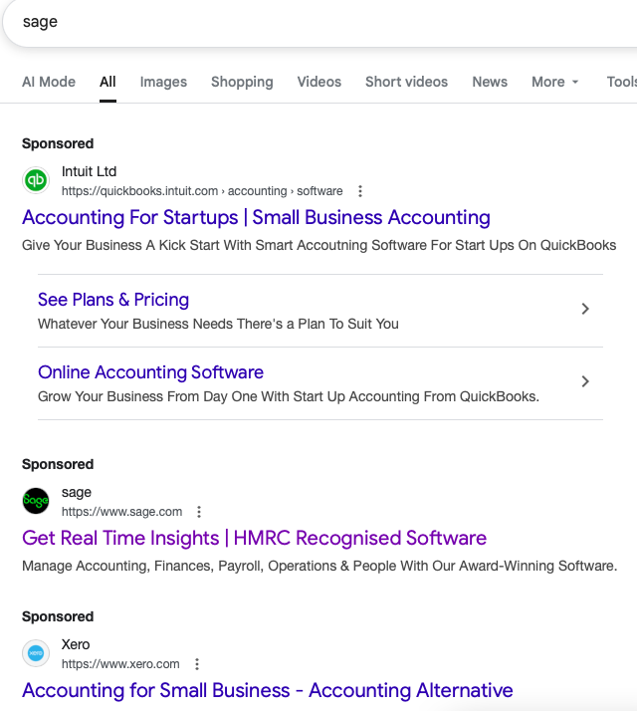Open Accounting For Startups QuickBooks link
Screen dimensions: 637x711
click(x=256, y=217)
